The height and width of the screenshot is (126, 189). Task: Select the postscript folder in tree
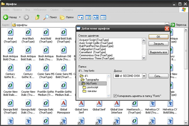point(93,87)
